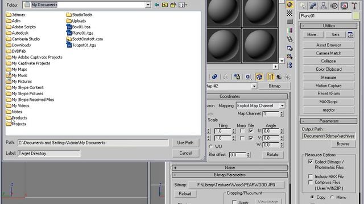Toggle the U Tile checkbox
The image size is (364, 204).
click(251, 131)
